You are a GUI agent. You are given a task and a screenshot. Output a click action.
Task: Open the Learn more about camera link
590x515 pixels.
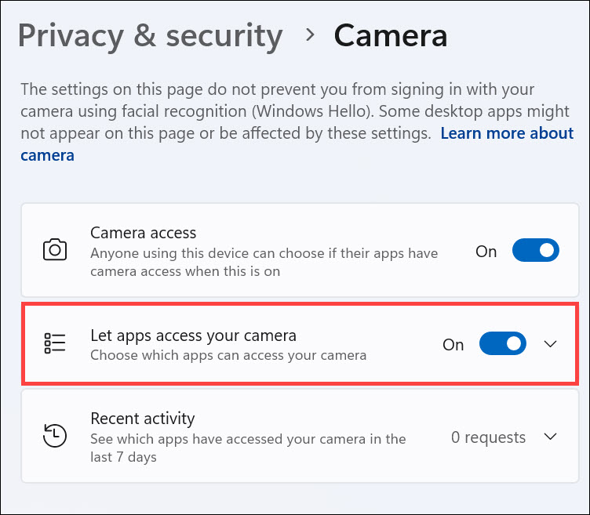pyautogui.click(x=507, y=134)
